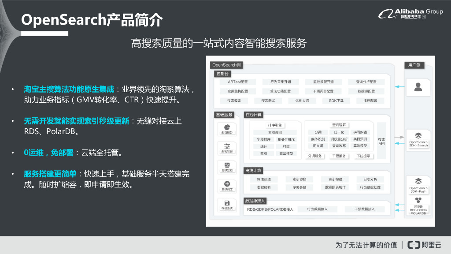The image size is (451, 254).
Task: Click the 淘宝主搜算法功能原生集成 bullet heading
Action: (x=69, y=89)
